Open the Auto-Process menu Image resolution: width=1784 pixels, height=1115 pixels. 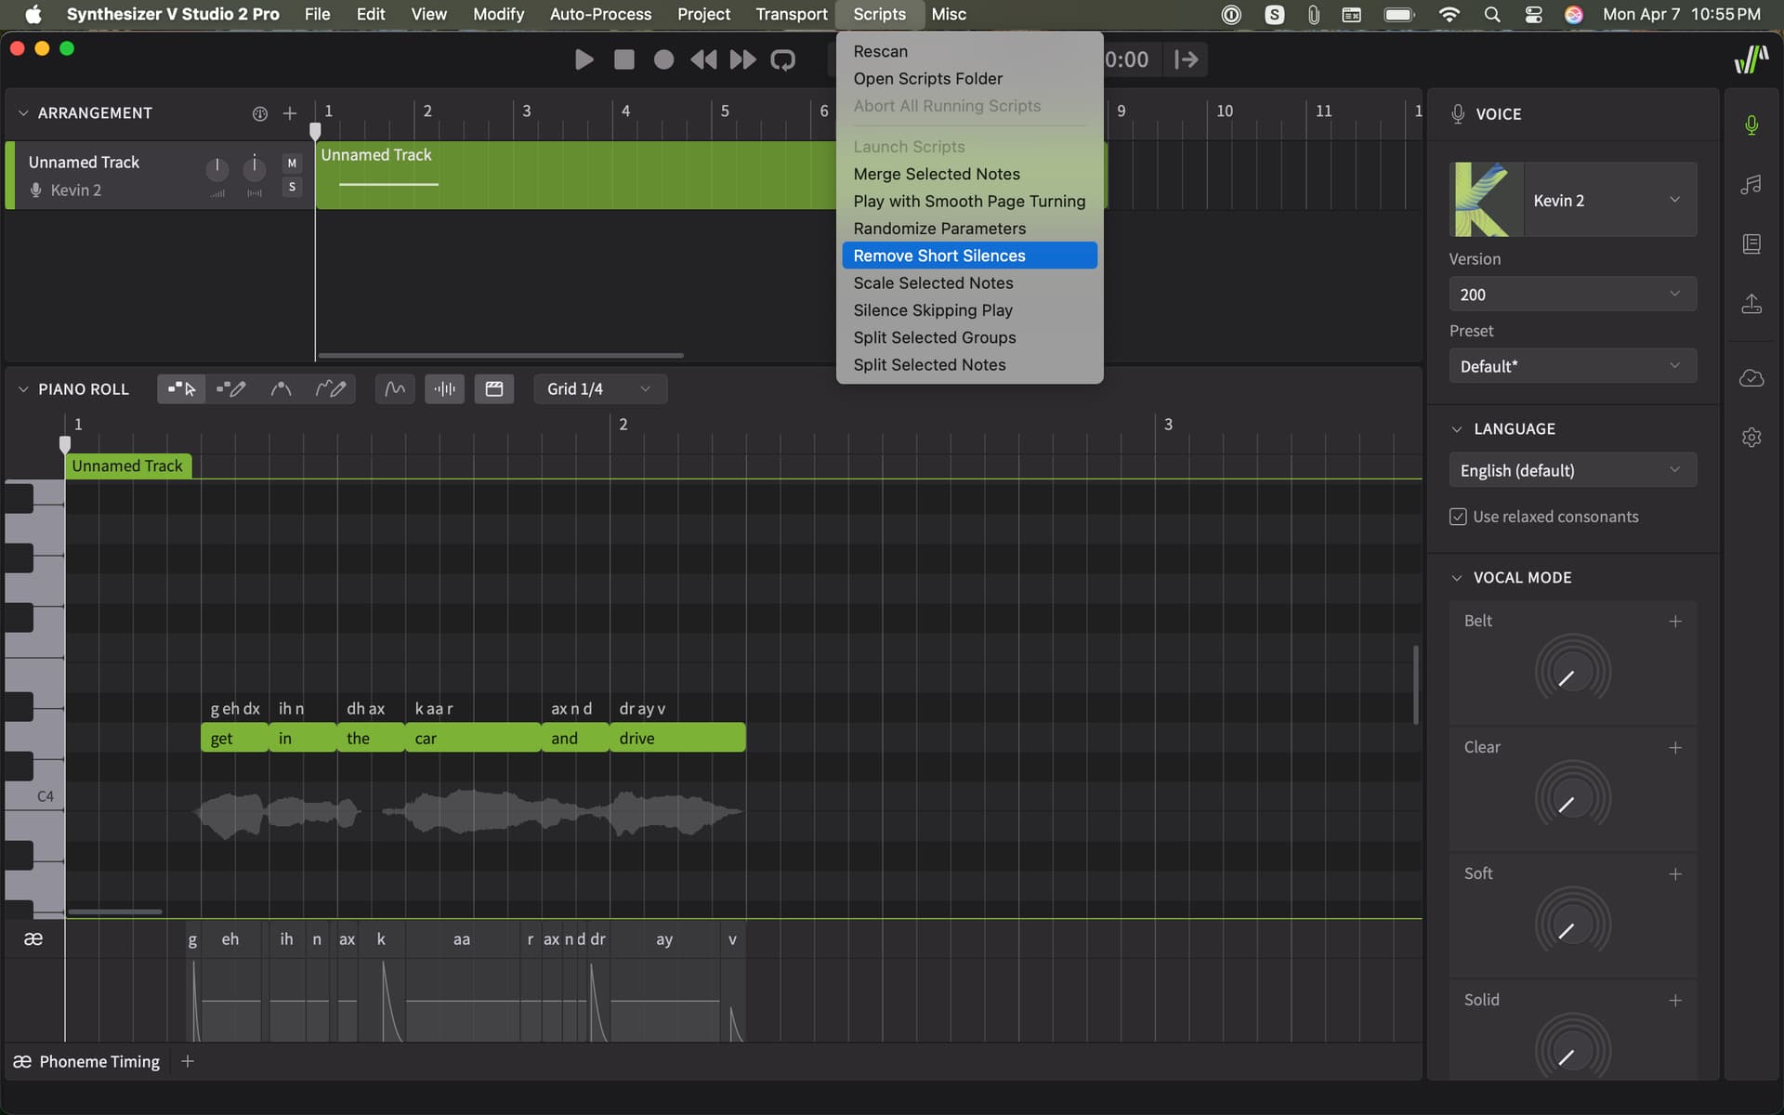point(600,14)
